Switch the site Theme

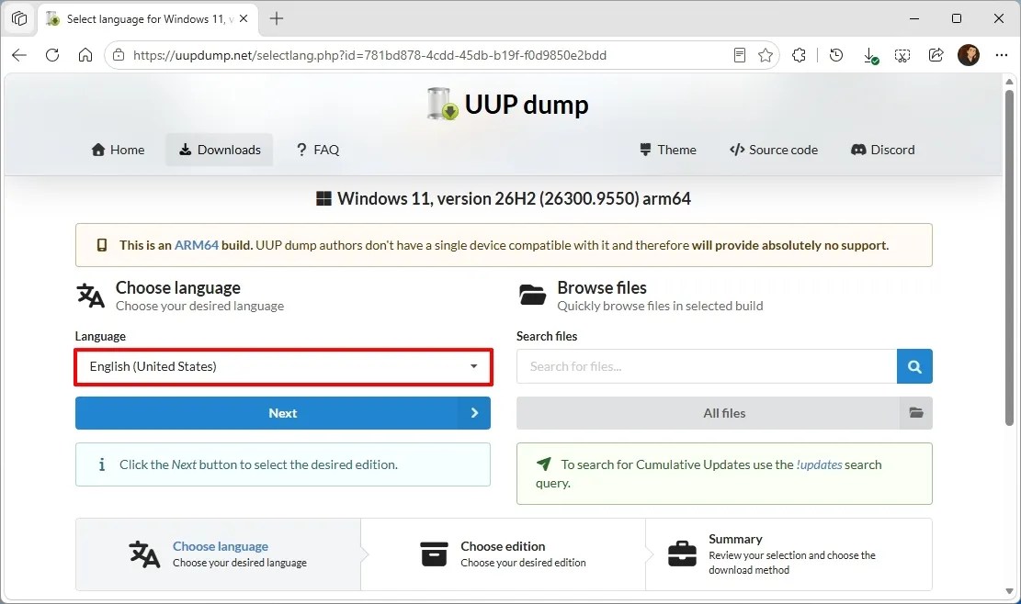[667, 150]
